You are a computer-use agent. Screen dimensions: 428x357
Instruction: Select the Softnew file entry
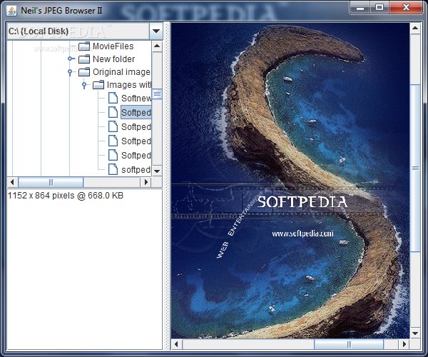(136, 98)
